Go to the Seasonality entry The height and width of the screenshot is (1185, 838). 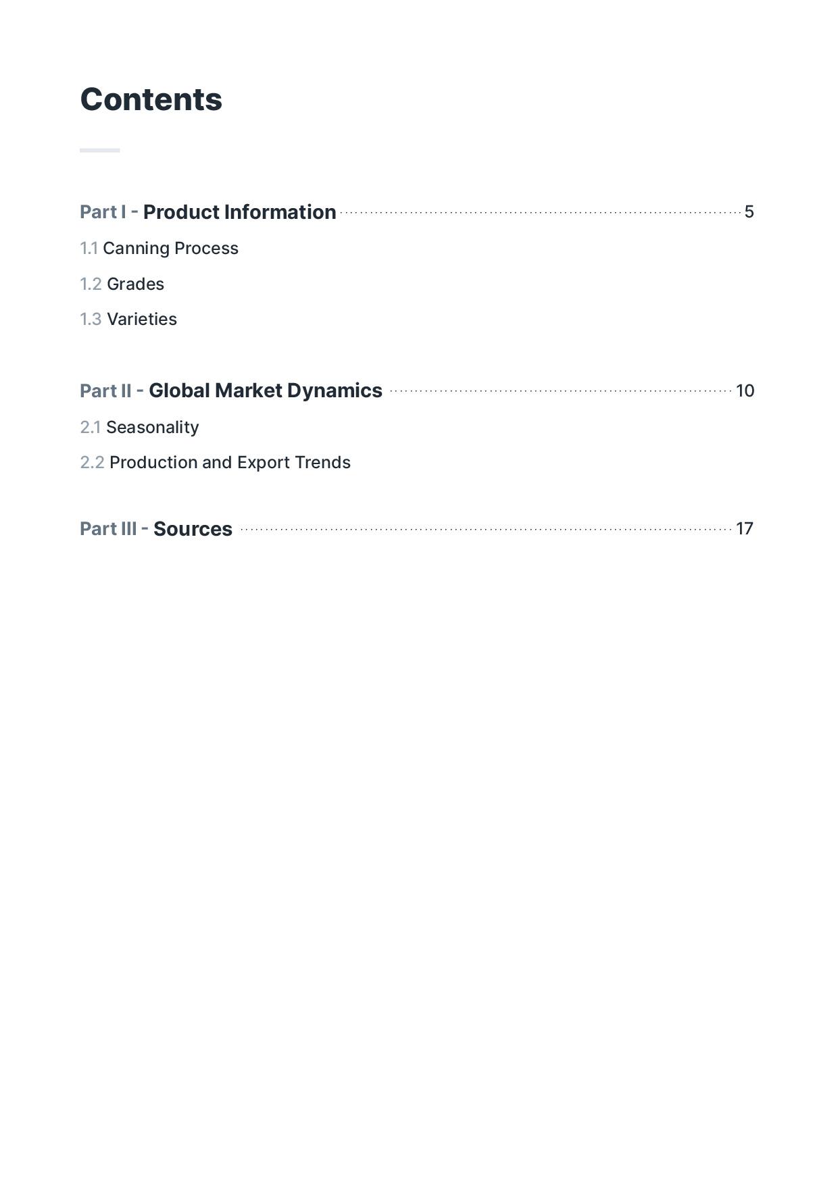click(153, 428)
